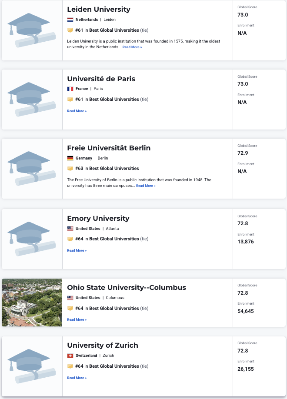This screenshot has width=287, height=399.
Task: Open Ohio State University--Columbus heading
Action: tap(127, 288)
